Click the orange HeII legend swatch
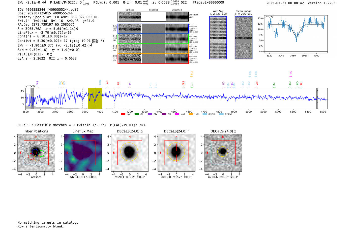This screenshot has width=353, height=240. point(191,114)
